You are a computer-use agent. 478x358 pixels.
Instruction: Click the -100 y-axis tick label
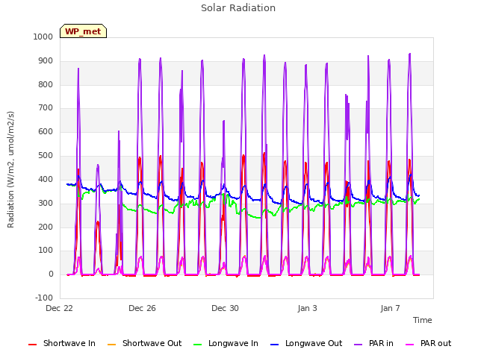pos(44,298)
